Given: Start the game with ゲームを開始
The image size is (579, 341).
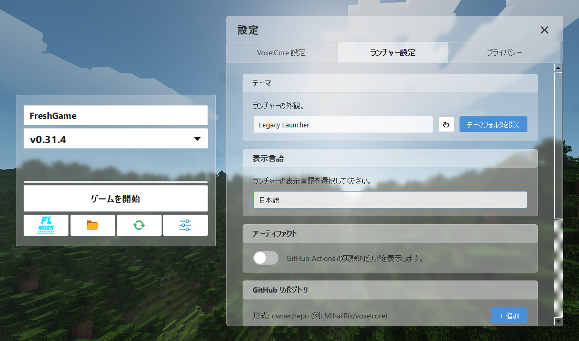Looking at the screenshot, I should point(116,198).
